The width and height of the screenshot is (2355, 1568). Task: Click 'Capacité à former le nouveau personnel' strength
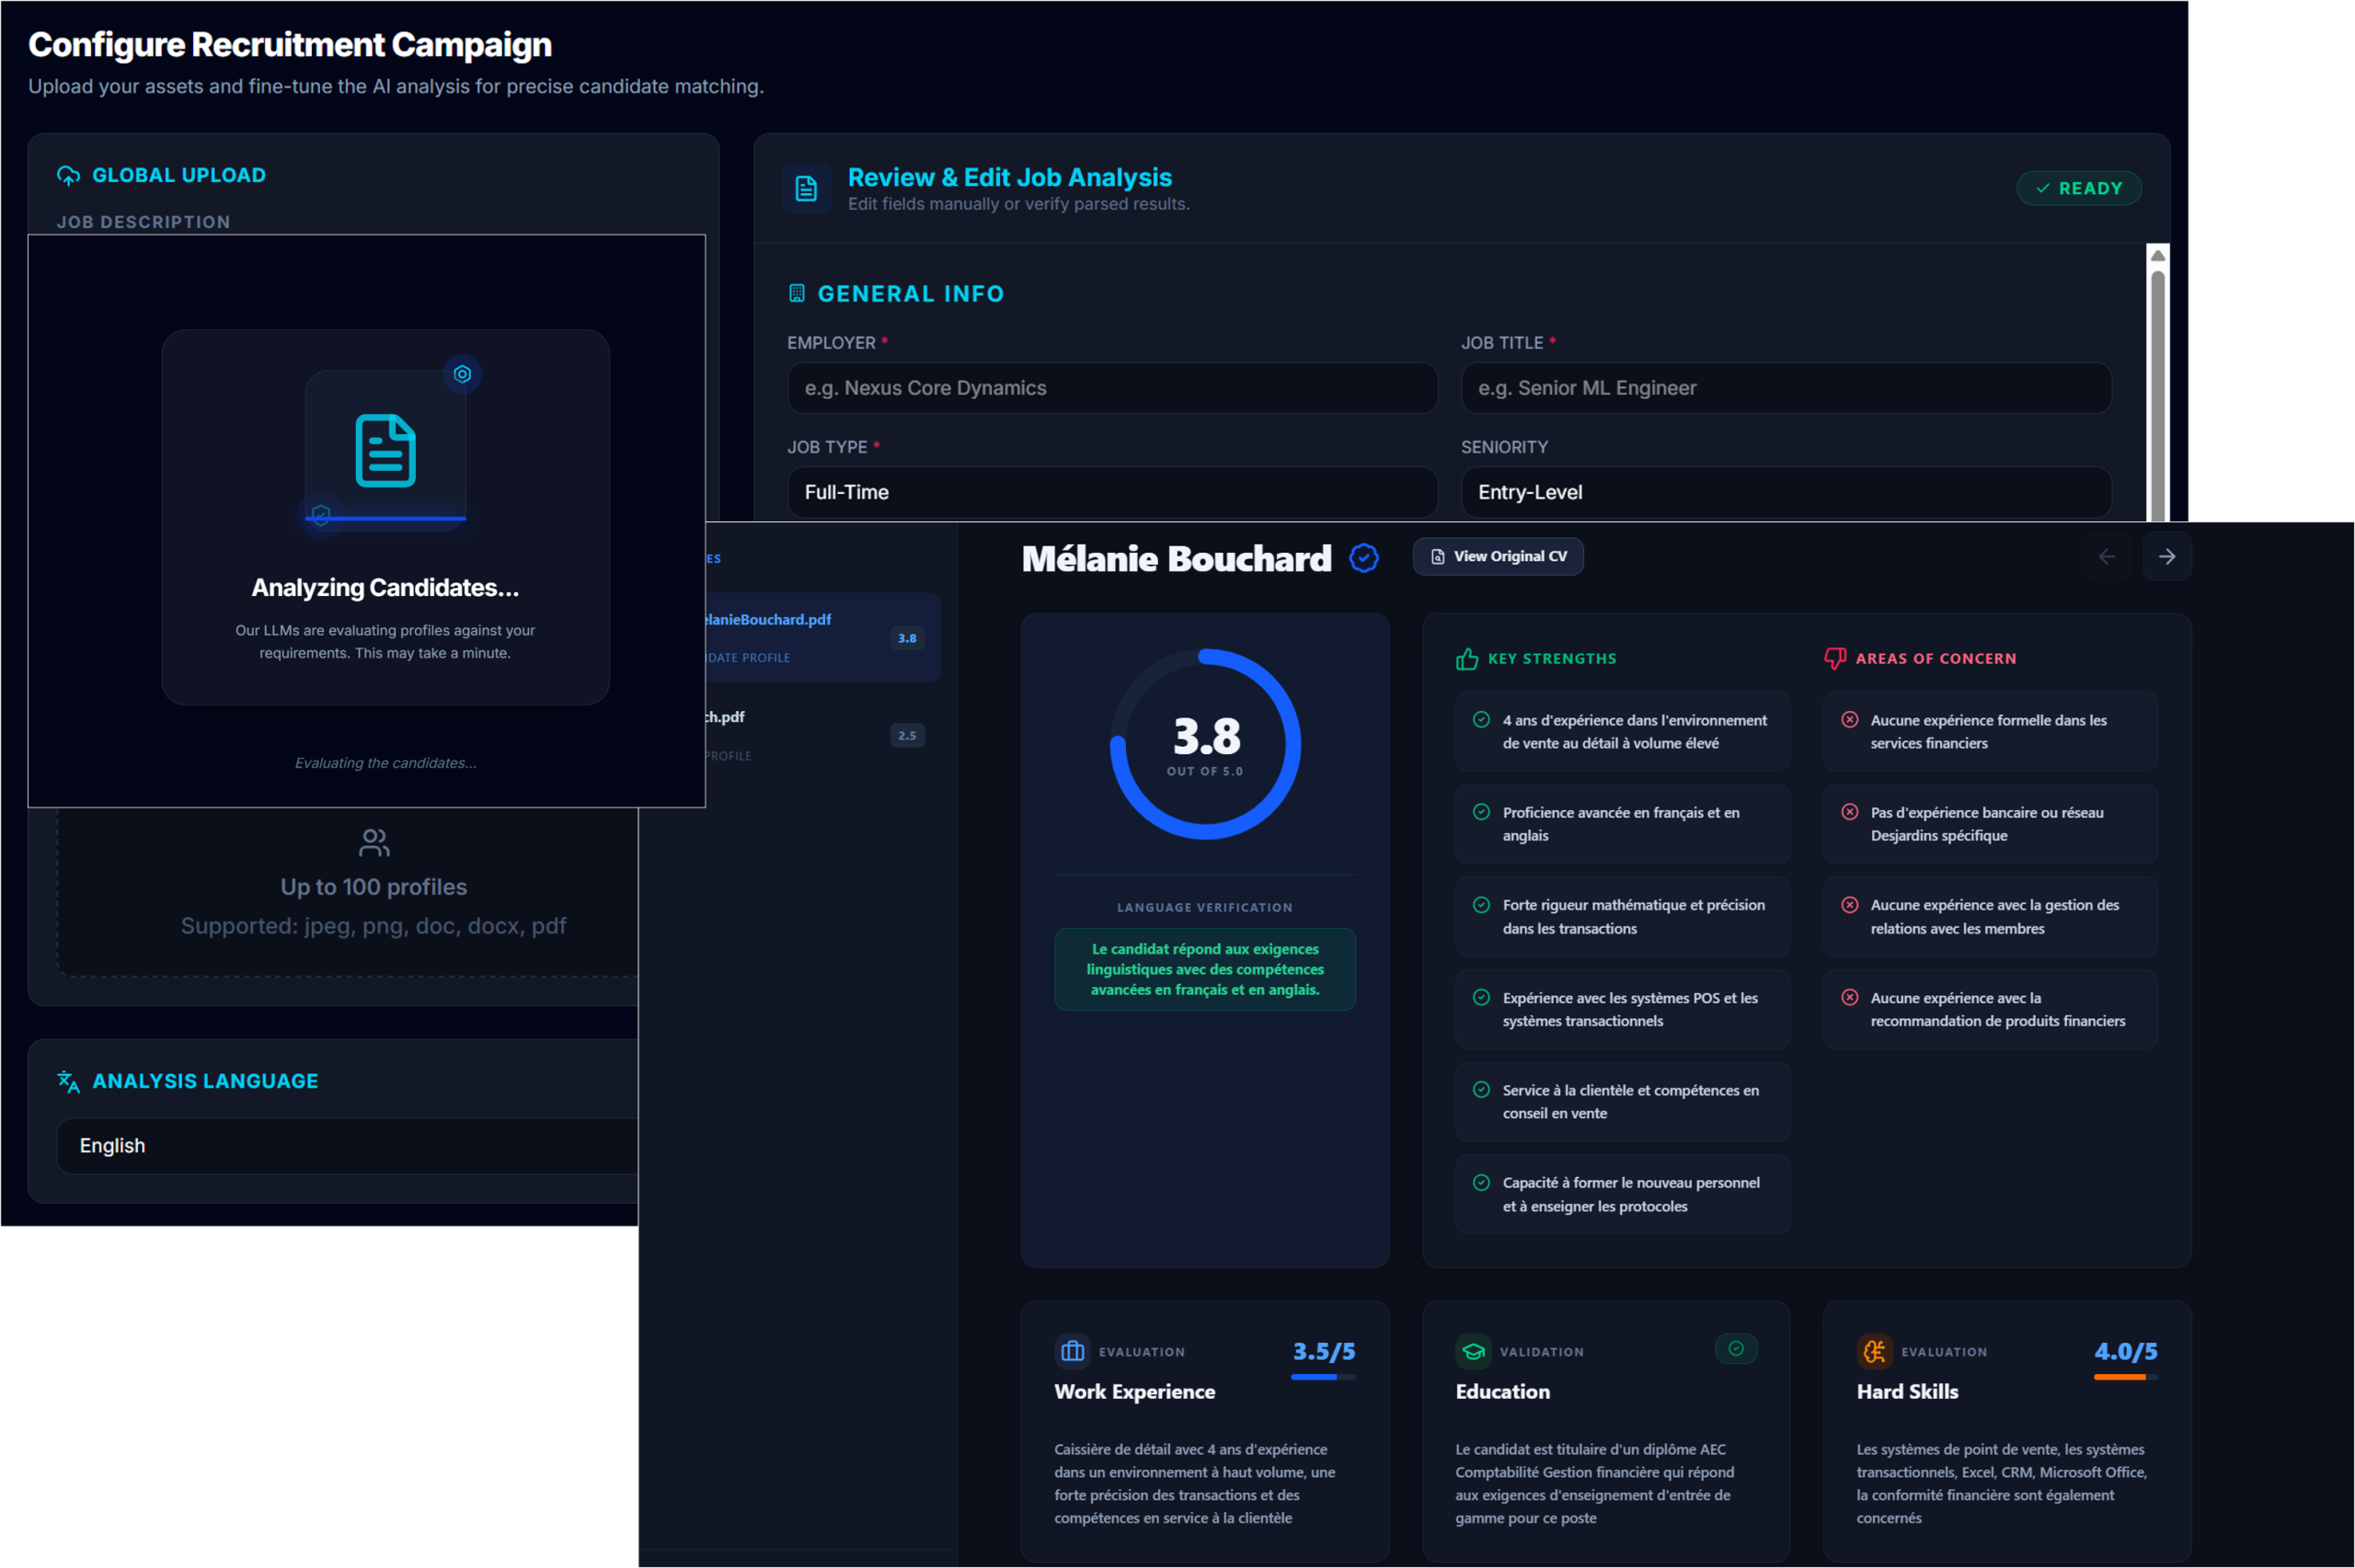[x=1622, y=1194]
